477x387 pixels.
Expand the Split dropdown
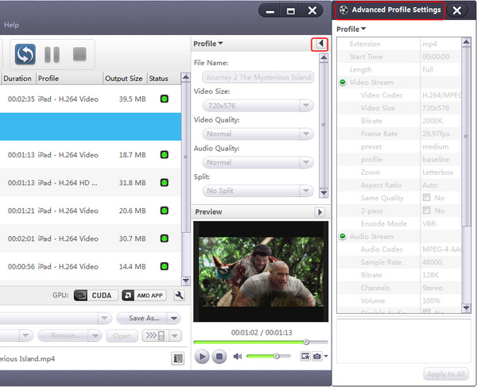258,192
